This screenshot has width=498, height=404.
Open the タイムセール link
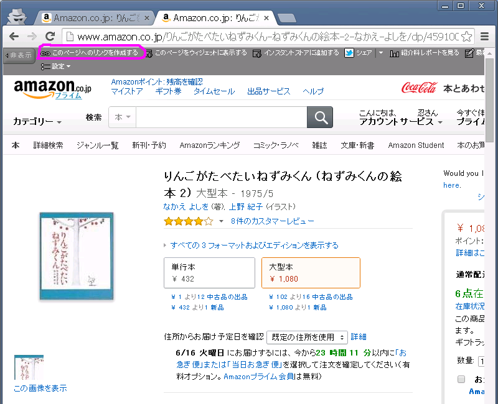tap(214, 91)
